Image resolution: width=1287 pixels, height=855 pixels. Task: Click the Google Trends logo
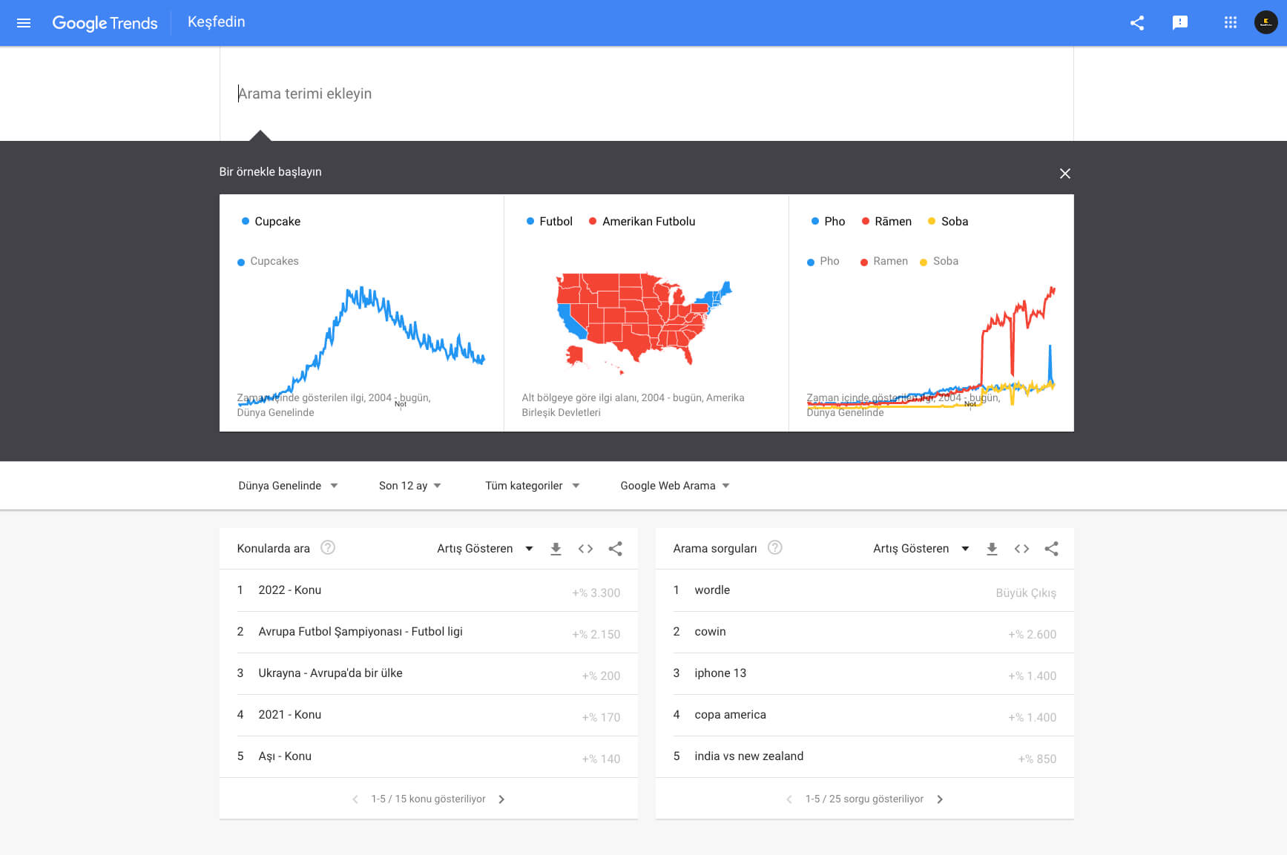(x=105, y=23)
